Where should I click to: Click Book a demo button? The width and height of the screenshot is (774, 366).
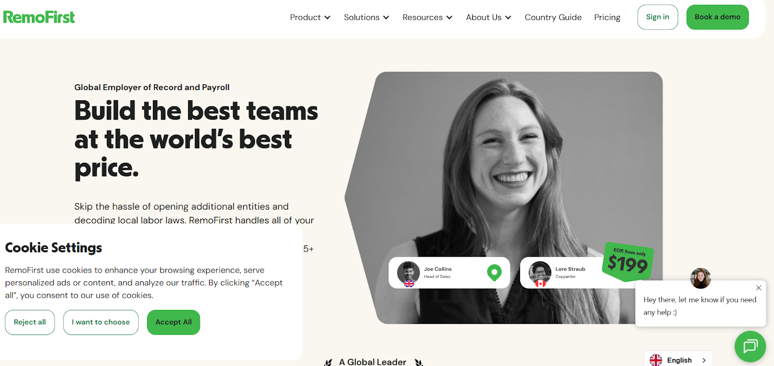click(x=717, y=17)
